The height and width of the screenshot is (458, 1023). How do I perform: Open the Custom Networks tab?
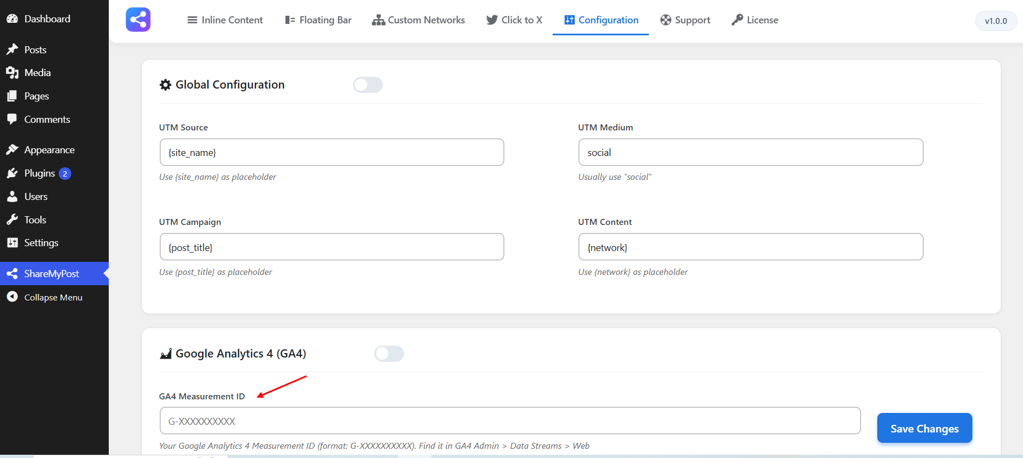pos(418,20)
